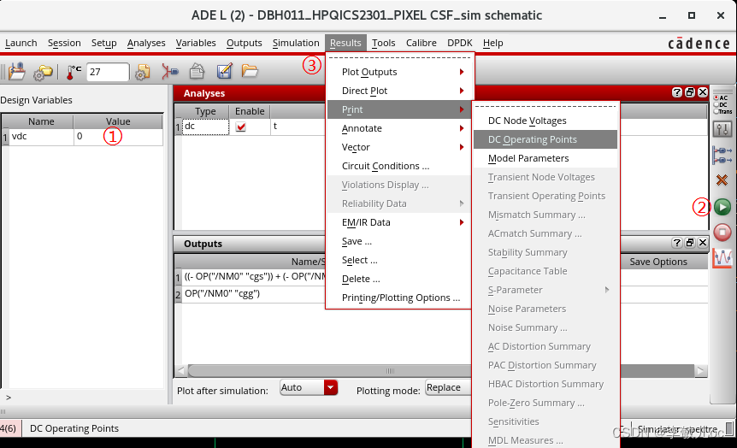Screen dimensions: 737x448
Task: Click the Value column header in Design Variables
Action: click(x=118, y=121)
